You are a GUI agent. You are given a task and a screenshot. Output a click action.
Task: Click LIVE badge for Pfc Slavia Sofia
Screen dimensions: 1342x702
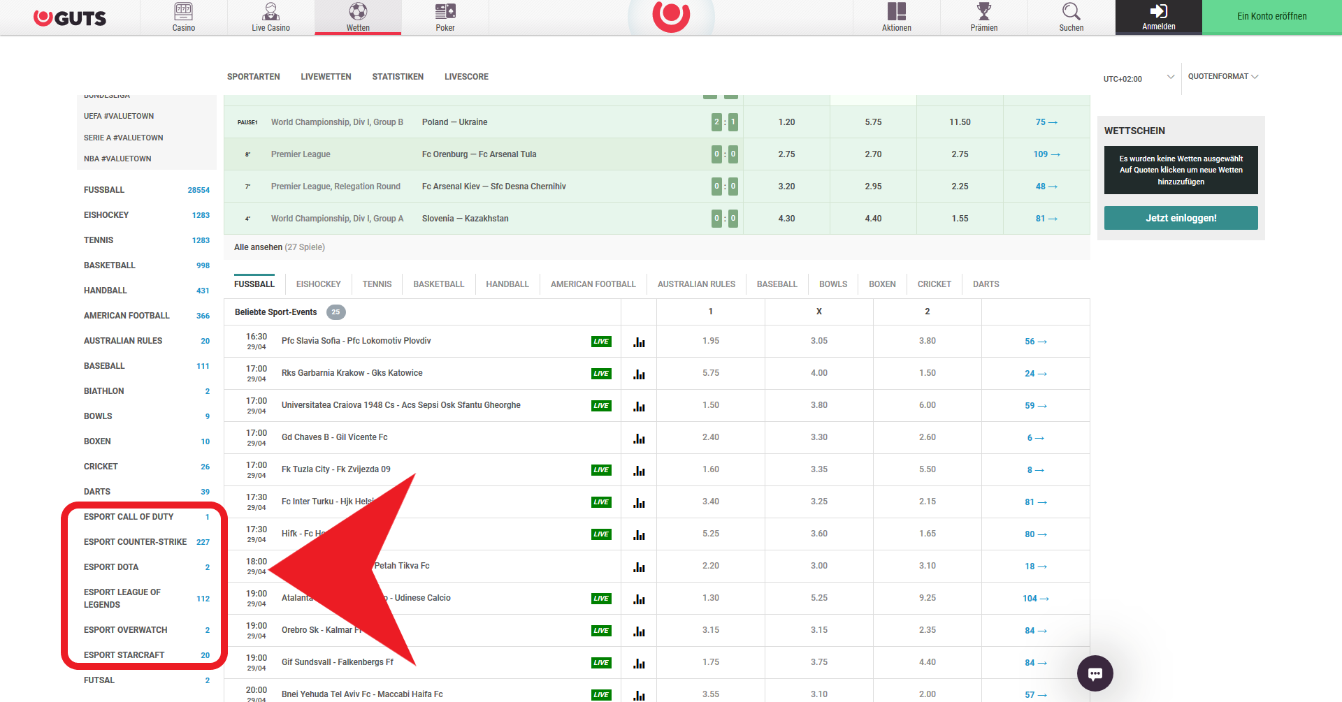[x=601, y=342]
